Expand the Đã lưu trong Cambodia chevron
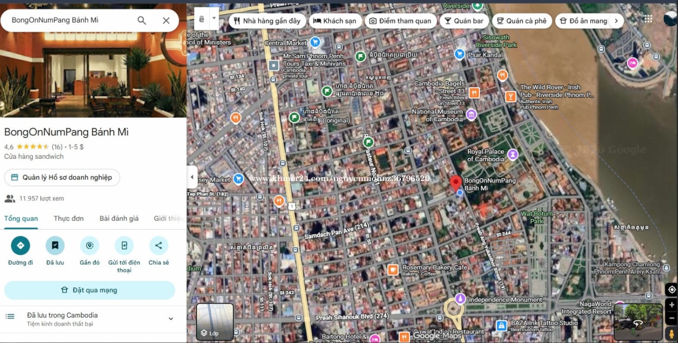 point(171,319)
